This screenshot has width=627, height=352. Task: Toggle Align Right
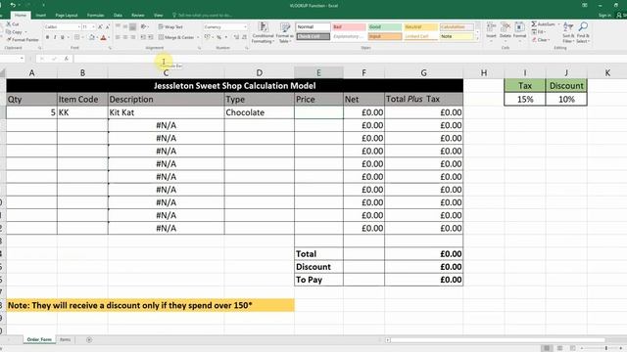pyautogui.click(x=133, y=37)
